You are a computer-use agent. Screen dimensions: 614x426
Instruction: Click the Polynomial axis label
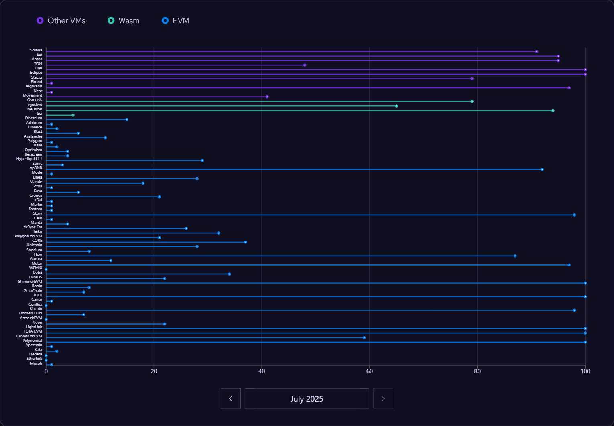pos(33,341)
